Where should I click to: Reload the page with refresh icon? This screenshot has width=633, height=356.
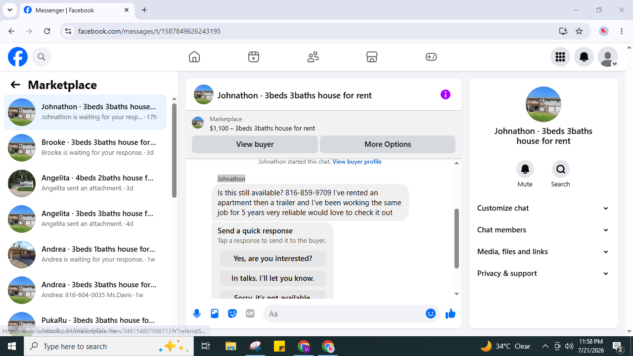(x=47, y=31)
